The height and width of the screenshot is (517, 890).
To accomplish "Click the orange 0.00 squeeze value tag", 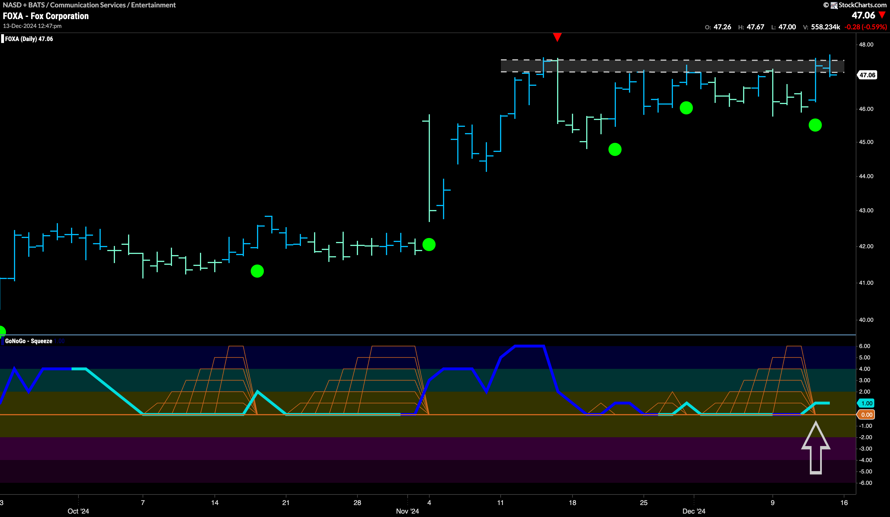I will click(x=866, y=415).
